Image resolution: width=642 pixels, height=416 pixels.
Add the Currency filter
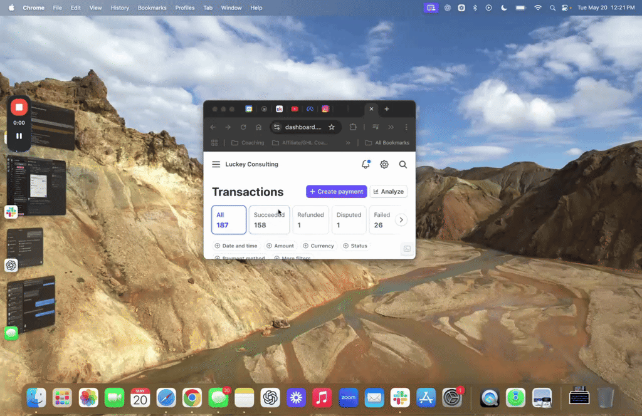coord(318,246)
